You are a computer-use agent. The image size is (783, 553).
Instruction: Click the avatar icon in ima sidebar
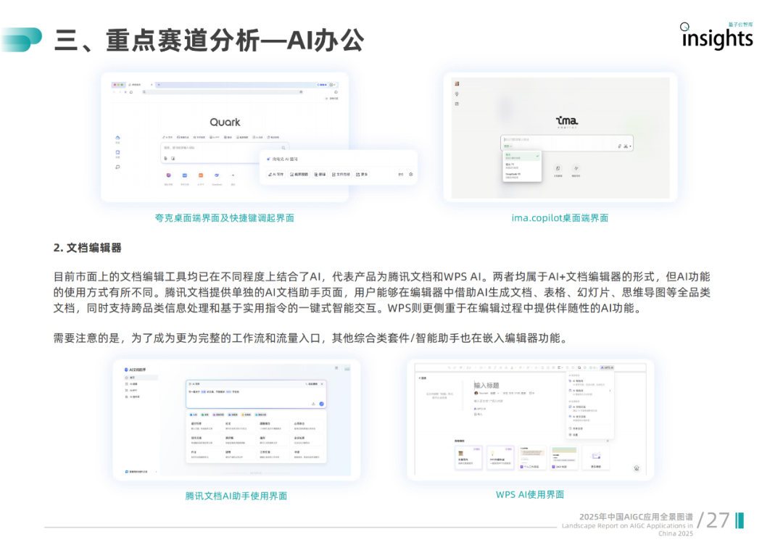coord(457,84)
